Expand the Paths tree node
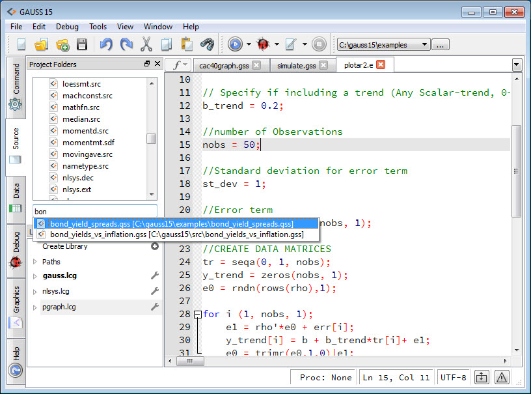Screen dimensions: 531x394 [x=35, y=262]
